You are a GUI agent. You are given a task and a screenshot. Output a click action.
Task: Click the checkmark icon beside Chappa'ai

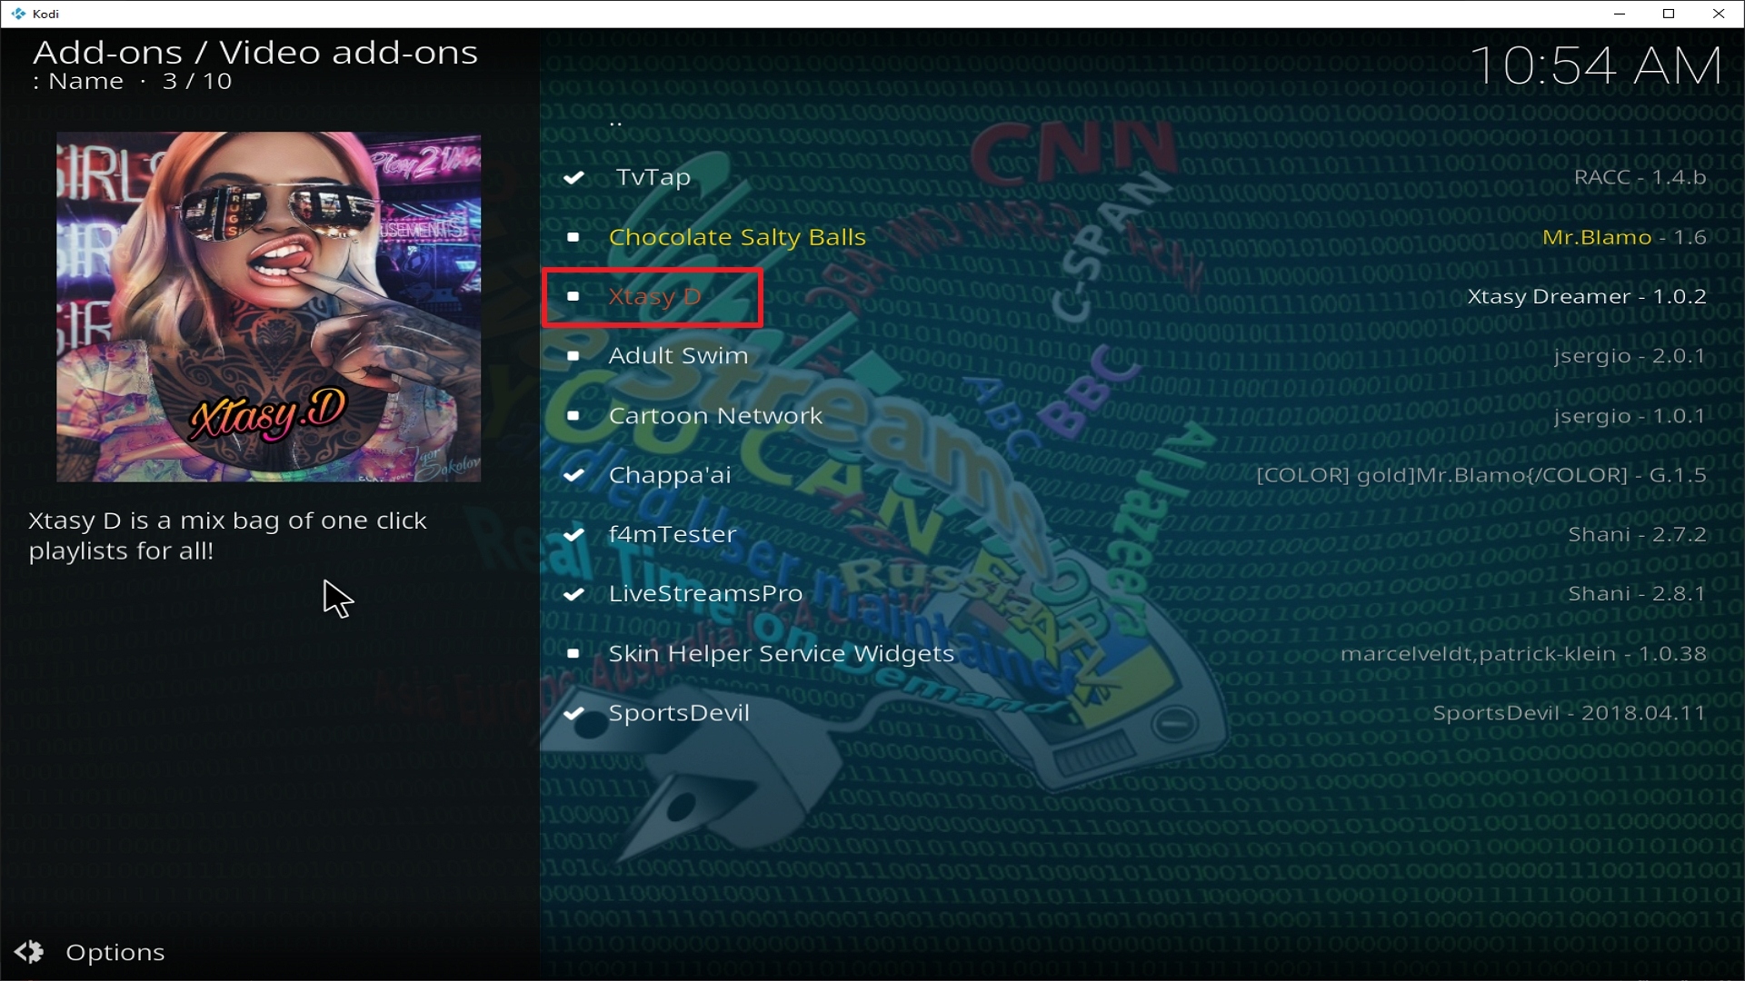point(573,475)
